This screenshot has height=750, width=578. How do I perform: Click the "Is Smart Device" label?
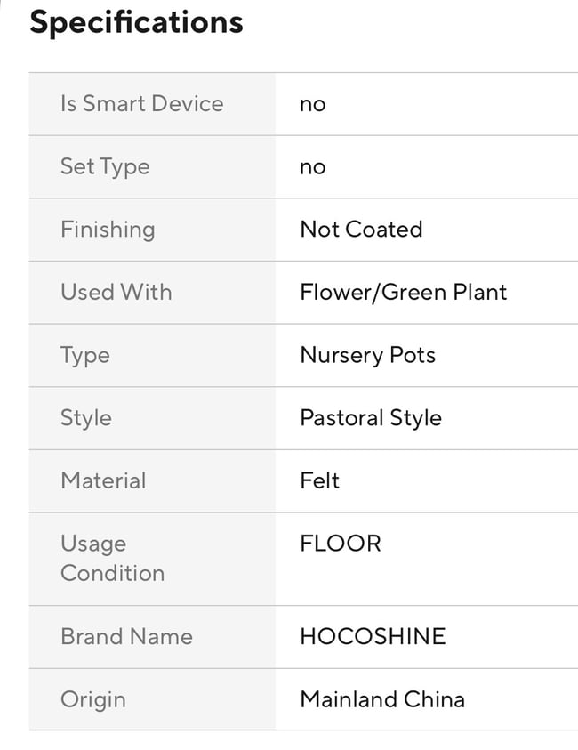141,104
